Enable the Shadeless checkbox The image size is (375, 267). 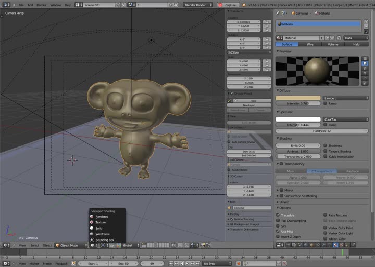(325, 145)
